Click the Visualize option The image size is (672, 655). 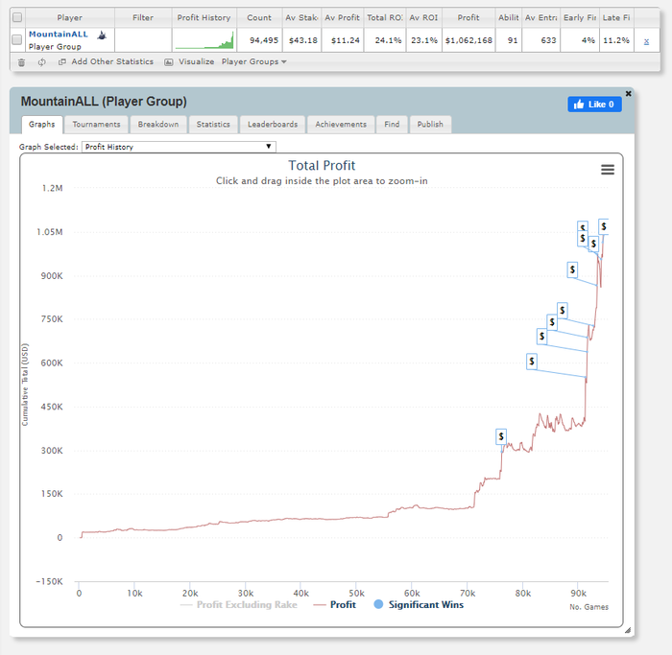[x=189, y=61]
